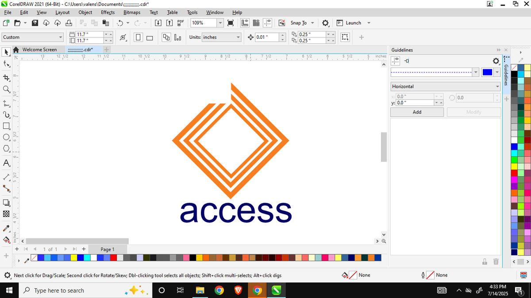
Task: Expand the Launch dropdown arrow
Action: (x=369, y=23)
